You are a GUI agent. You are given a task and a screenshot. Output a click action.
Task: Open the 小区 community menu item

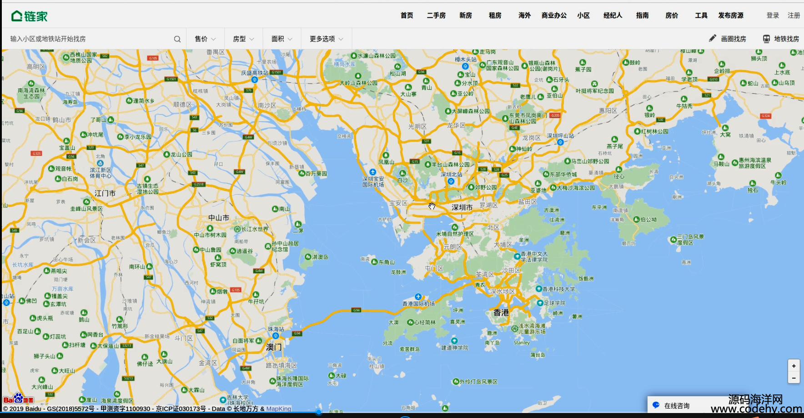coord(583,15)
